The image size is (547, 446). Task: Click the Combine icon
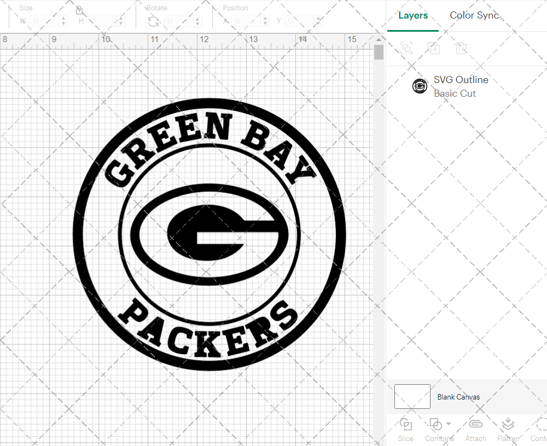pyautogui.click(x=435, y=425)
